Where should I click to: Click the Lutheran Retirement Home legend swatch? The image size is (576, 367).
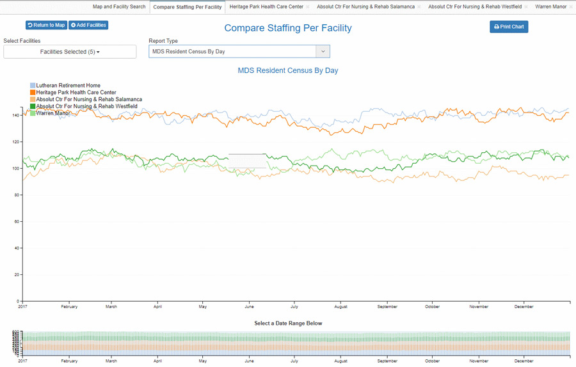33,86
